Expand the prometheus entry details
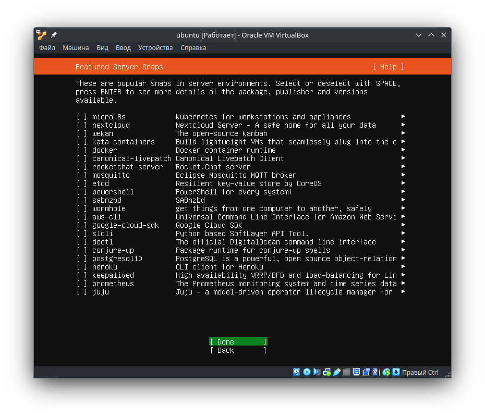485x418 pixels. pyautogui.click(x=402, y=284)
